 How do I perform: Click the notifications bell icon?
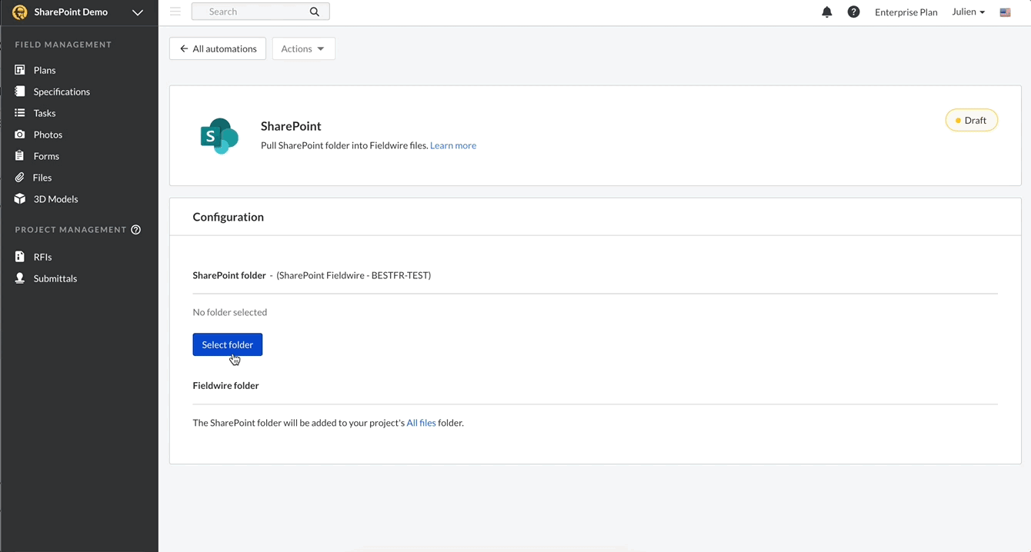point(827,12)
